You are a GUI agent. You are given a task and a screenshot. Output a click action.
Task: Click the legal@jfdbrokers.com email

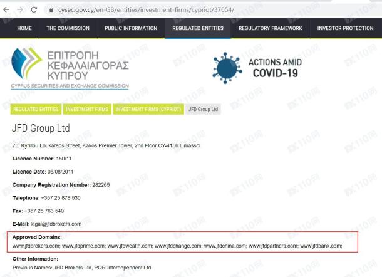56,224
